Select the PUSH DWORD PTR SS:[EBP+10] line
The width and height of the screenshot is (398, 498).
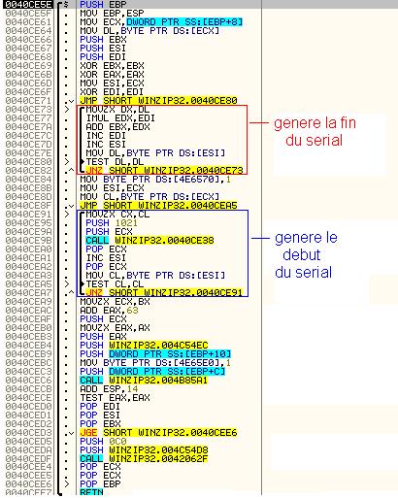[x=155, y=354]
